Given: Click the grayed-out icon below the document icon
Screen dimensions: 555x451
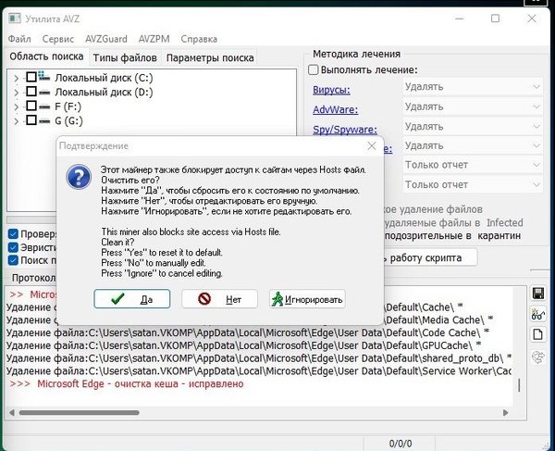Looking at the screenshot, I should click(x=538, y=357).
